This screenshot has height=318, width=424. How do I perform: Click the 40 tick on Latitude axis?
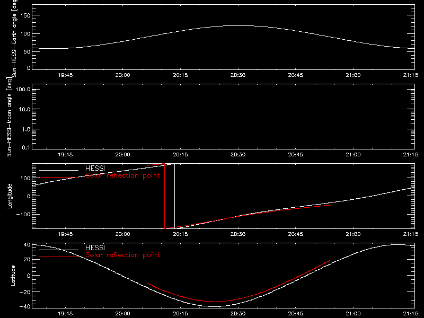[27, 245]
